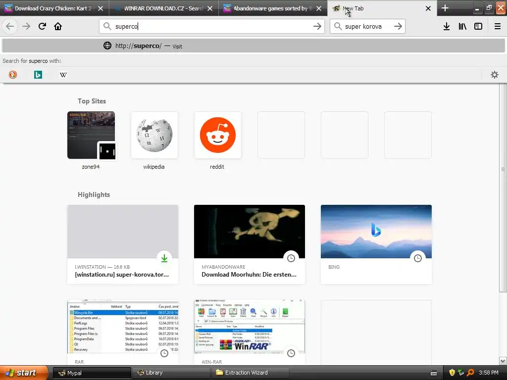Search superco with Wikipedia icon
Viewport: 507px width, 380px height.
click(63, 75)
